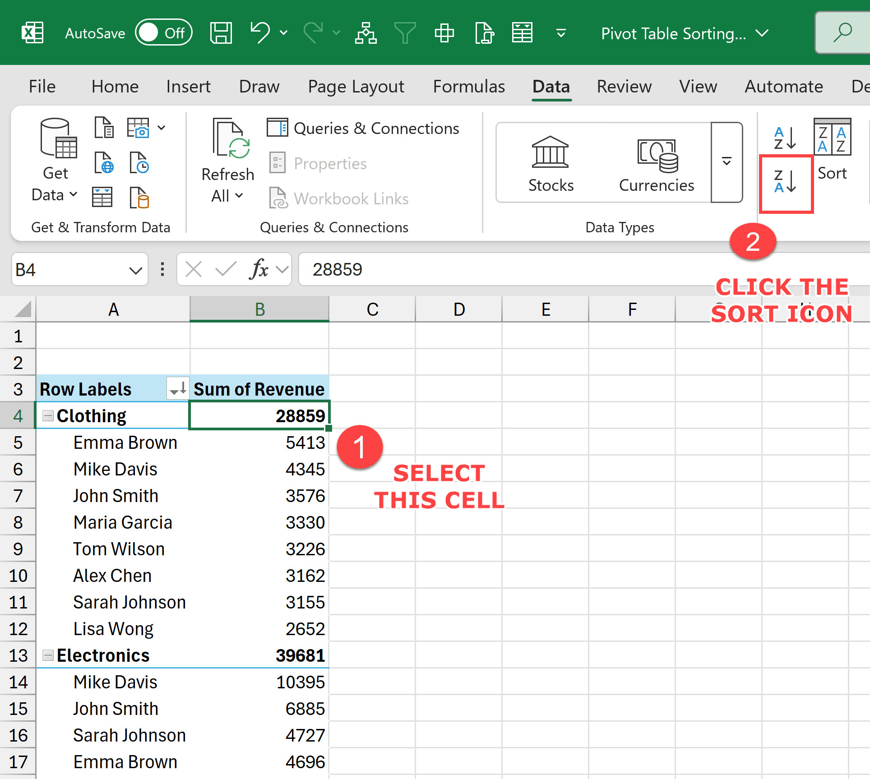
Task: Click the filter funnel icon in title bar
Action: 405,33
